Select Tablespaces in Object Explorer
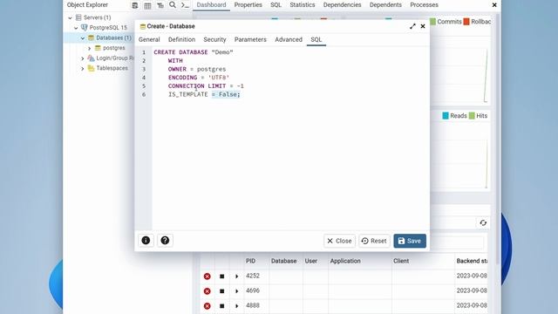 click(112, 68)
